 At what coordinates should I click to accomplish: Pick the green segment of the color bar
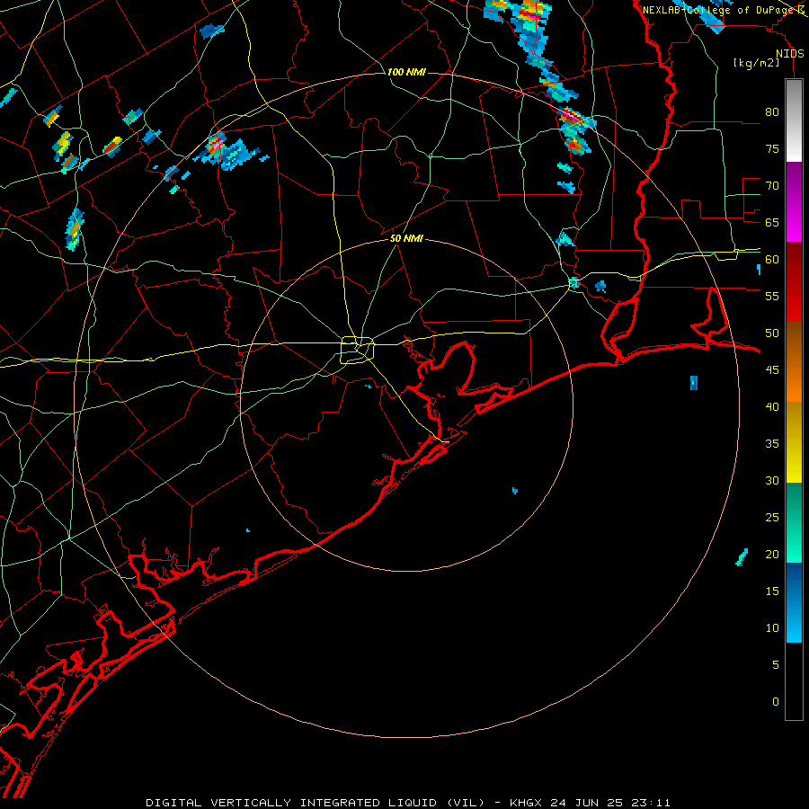pyautogui.click(x=794, y=522)
